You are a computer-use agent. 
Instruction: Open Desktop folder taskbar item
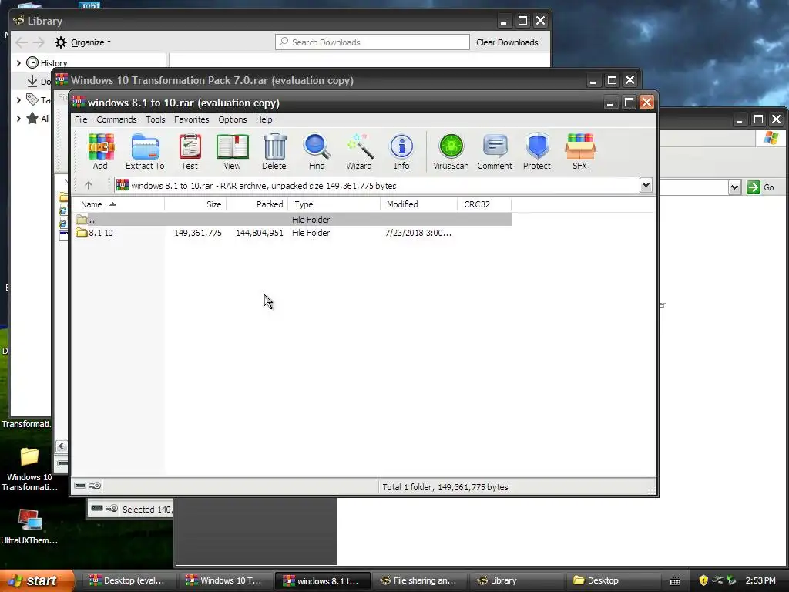tap(612, 580)
